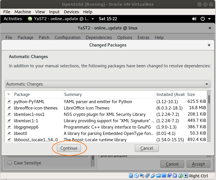Open the YaST2 Configuration menu

pos(68,38)
